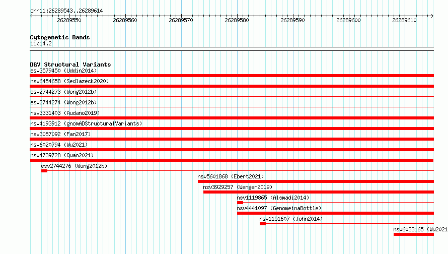Click the red bar under nsv3331403

232,118
